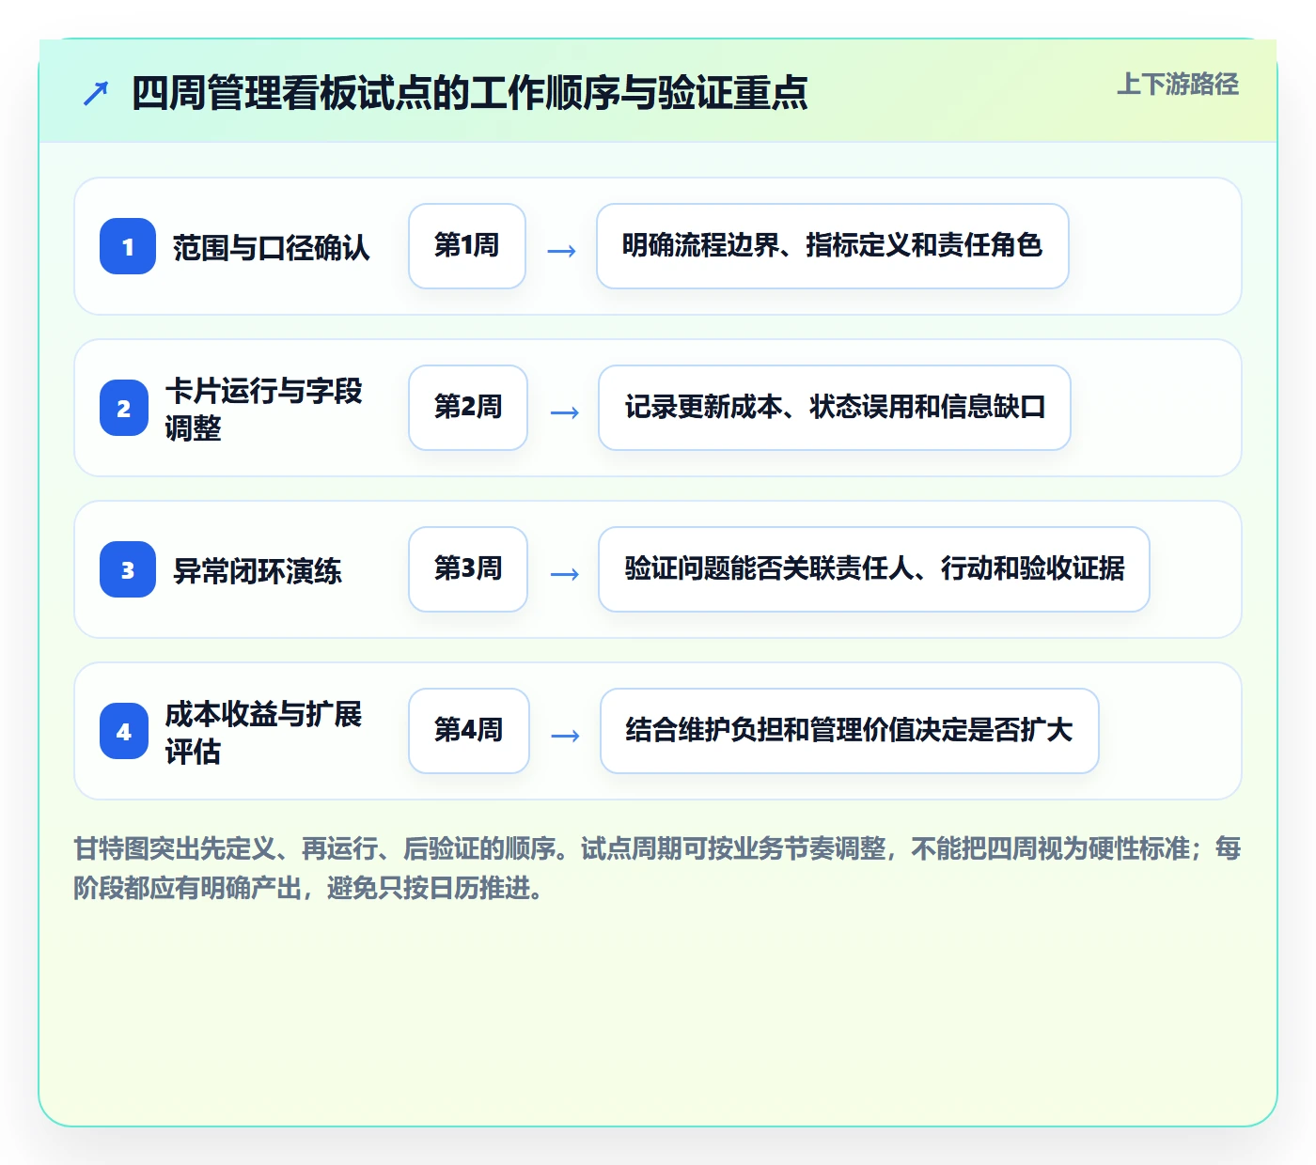
Task: Click the arrow after 第3周
Action: tap(564, 574)
